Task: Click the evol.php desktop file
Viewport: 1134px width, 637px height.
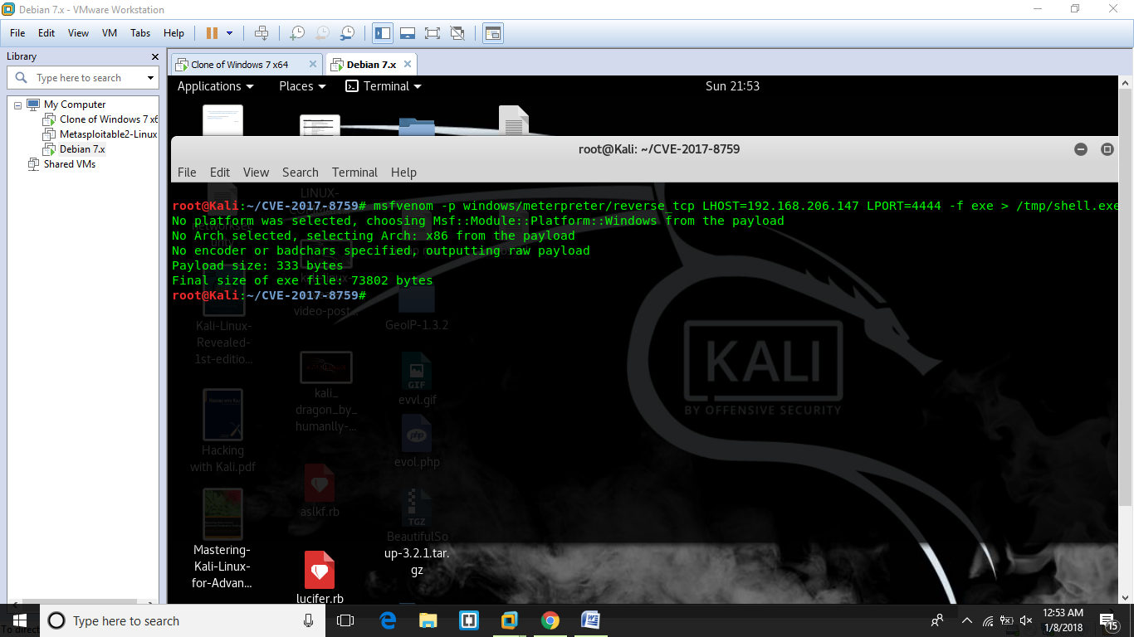Action: click(x=417, y=442)
